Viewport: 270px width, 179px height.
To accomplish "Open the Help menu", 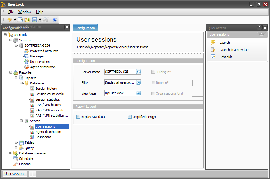I will click(x=40, y=12).
